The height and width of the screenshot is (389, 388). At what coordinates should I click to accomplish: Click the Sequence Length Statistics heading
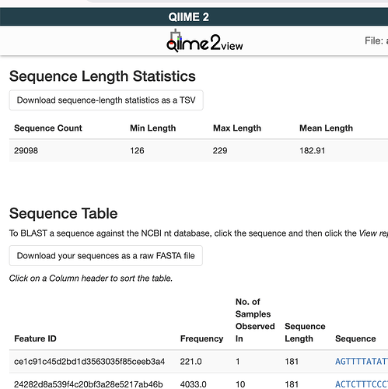coord(103,76)
